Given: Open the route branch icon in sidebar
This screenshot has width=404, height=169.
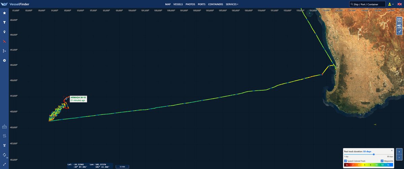Looking at the screenshot, I should (4, 51).
